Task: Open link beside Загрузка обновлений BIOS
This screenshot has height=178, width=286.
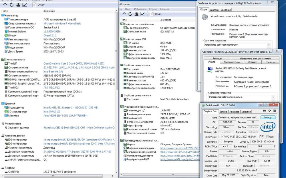Action: point(180,152)
